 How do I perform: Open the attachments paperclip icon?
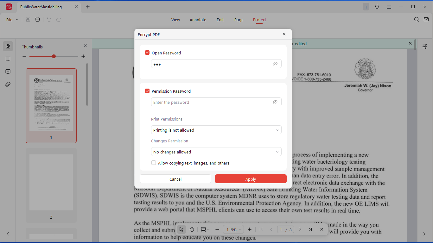[8, 84]
